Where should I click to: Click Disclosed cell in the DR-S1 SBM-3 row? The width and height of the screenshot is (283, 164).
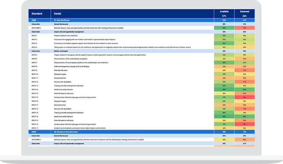tap(244, 28)
